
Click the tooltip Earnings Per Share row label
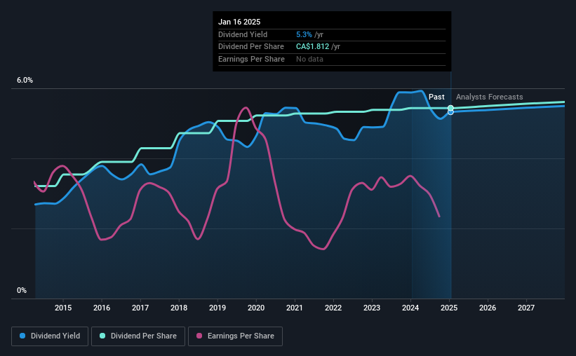251,59
